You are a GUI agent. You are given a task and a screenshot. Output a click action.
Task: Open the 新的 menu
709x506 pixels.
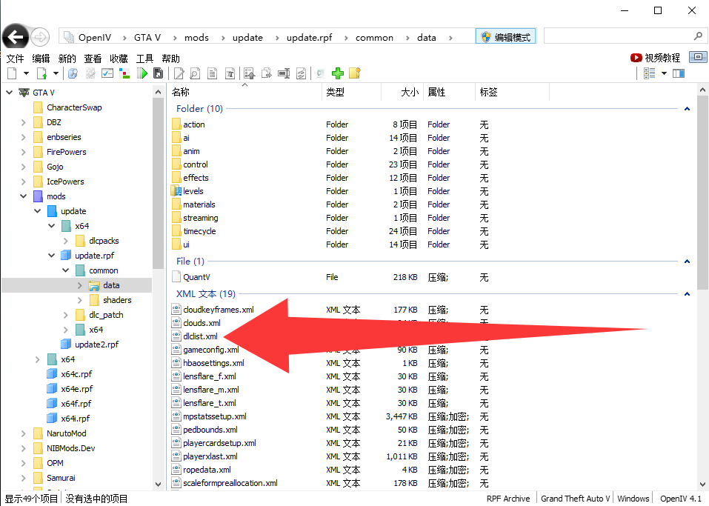coord(67,59)
